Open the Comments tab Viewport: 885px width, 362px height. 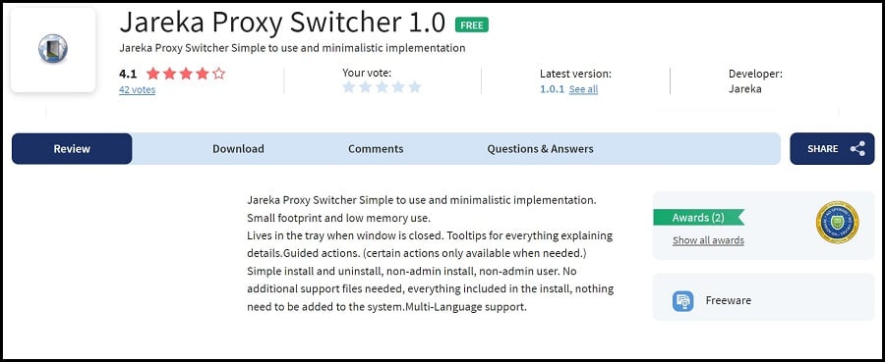pyautogui.click(x=376, y=149)
